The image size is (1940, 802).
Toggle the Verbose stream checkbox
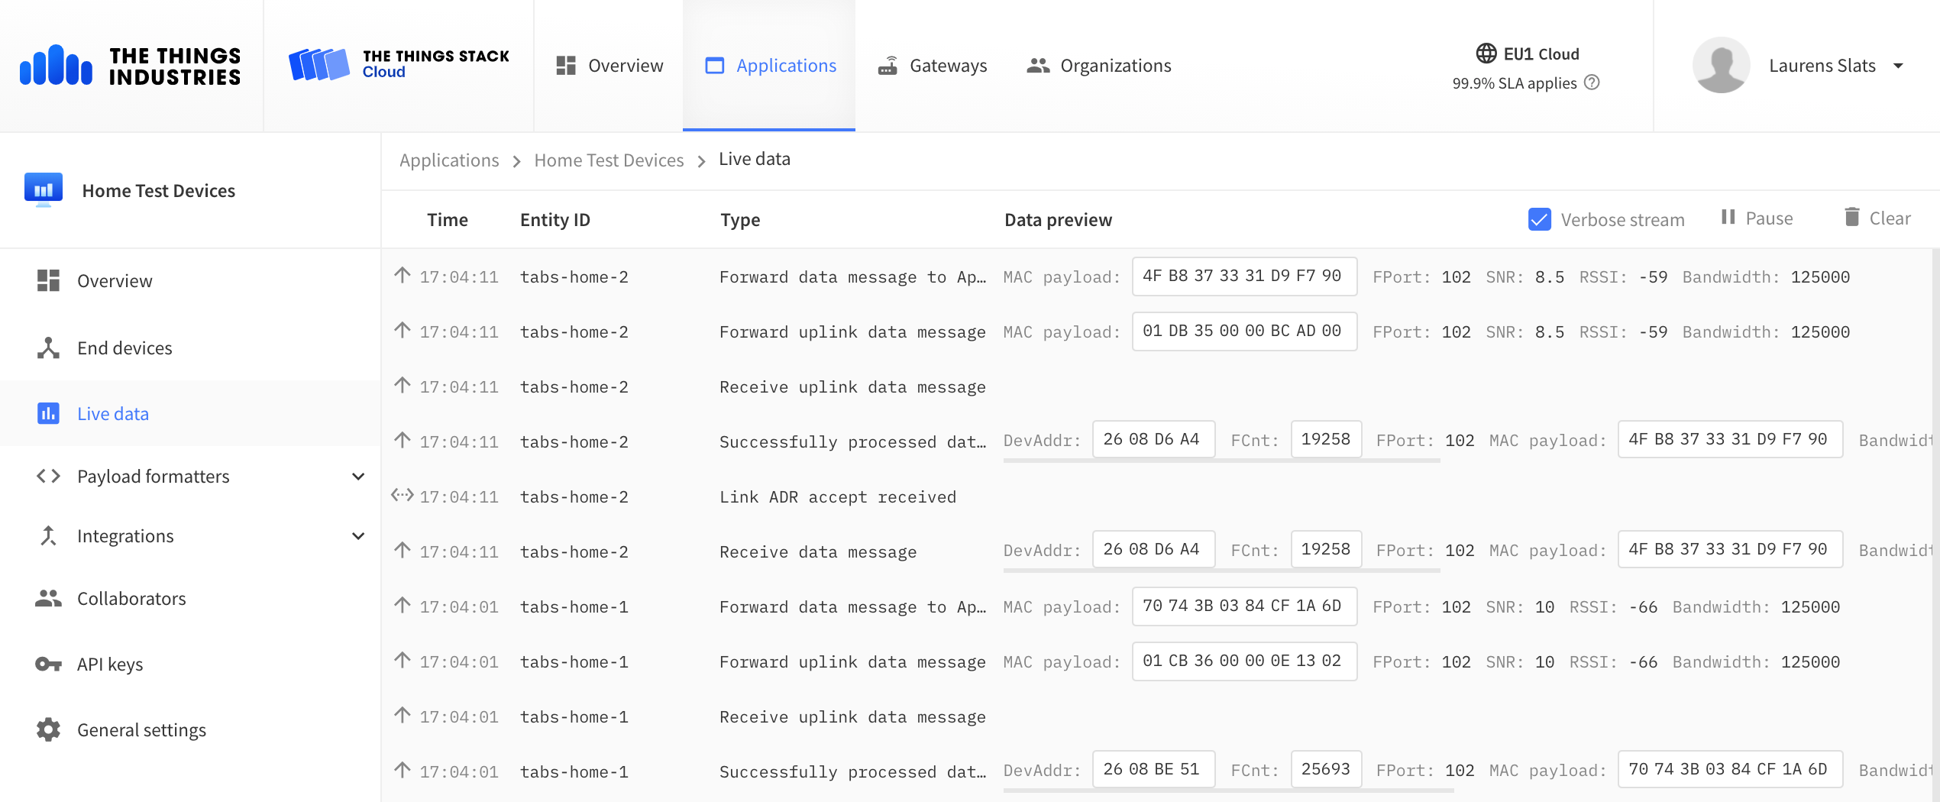1539,219
